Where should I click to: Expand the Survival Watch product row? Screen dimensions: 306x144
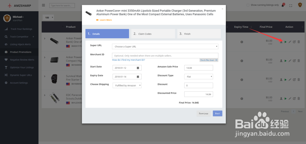45,76
